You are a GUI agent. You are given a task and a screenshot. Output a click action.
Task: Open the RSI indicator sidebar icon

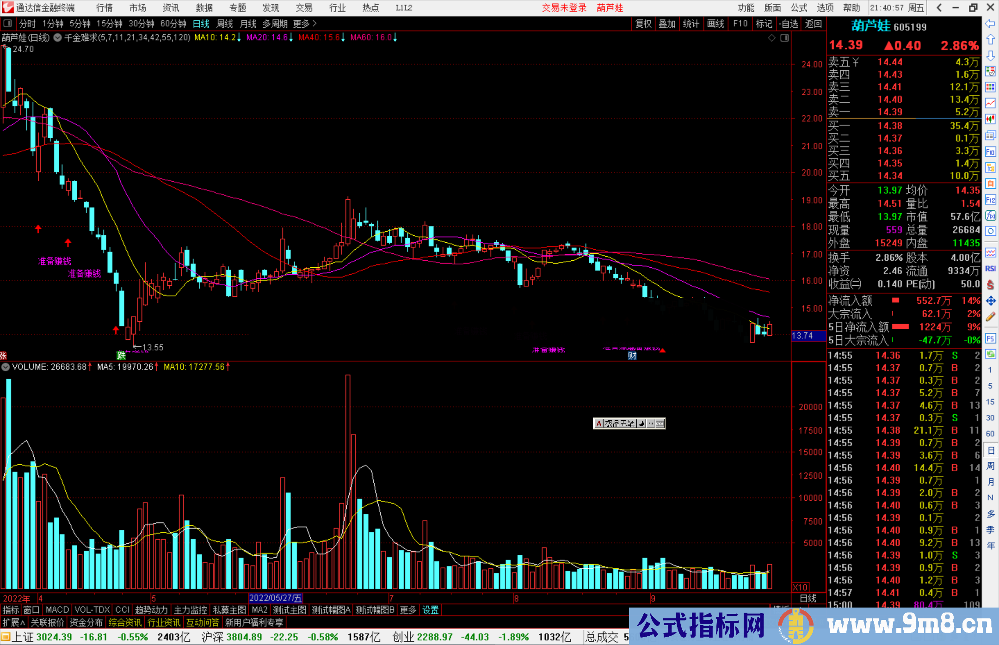[x=990, y=269]
